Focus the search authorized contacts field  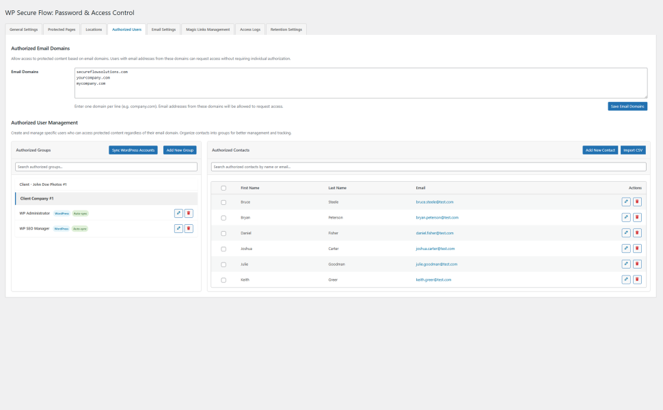tap(429, 167)
